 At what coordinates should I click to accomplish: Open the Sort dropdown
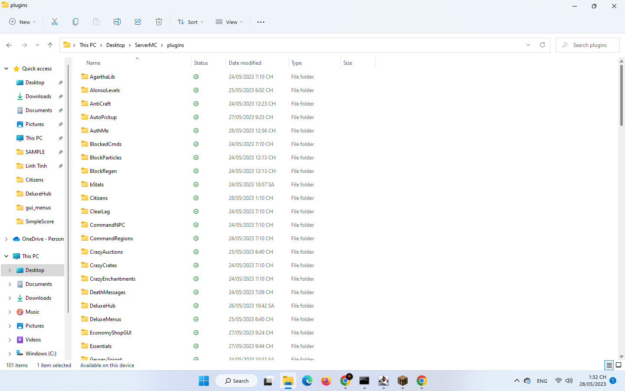coord(191,22)
